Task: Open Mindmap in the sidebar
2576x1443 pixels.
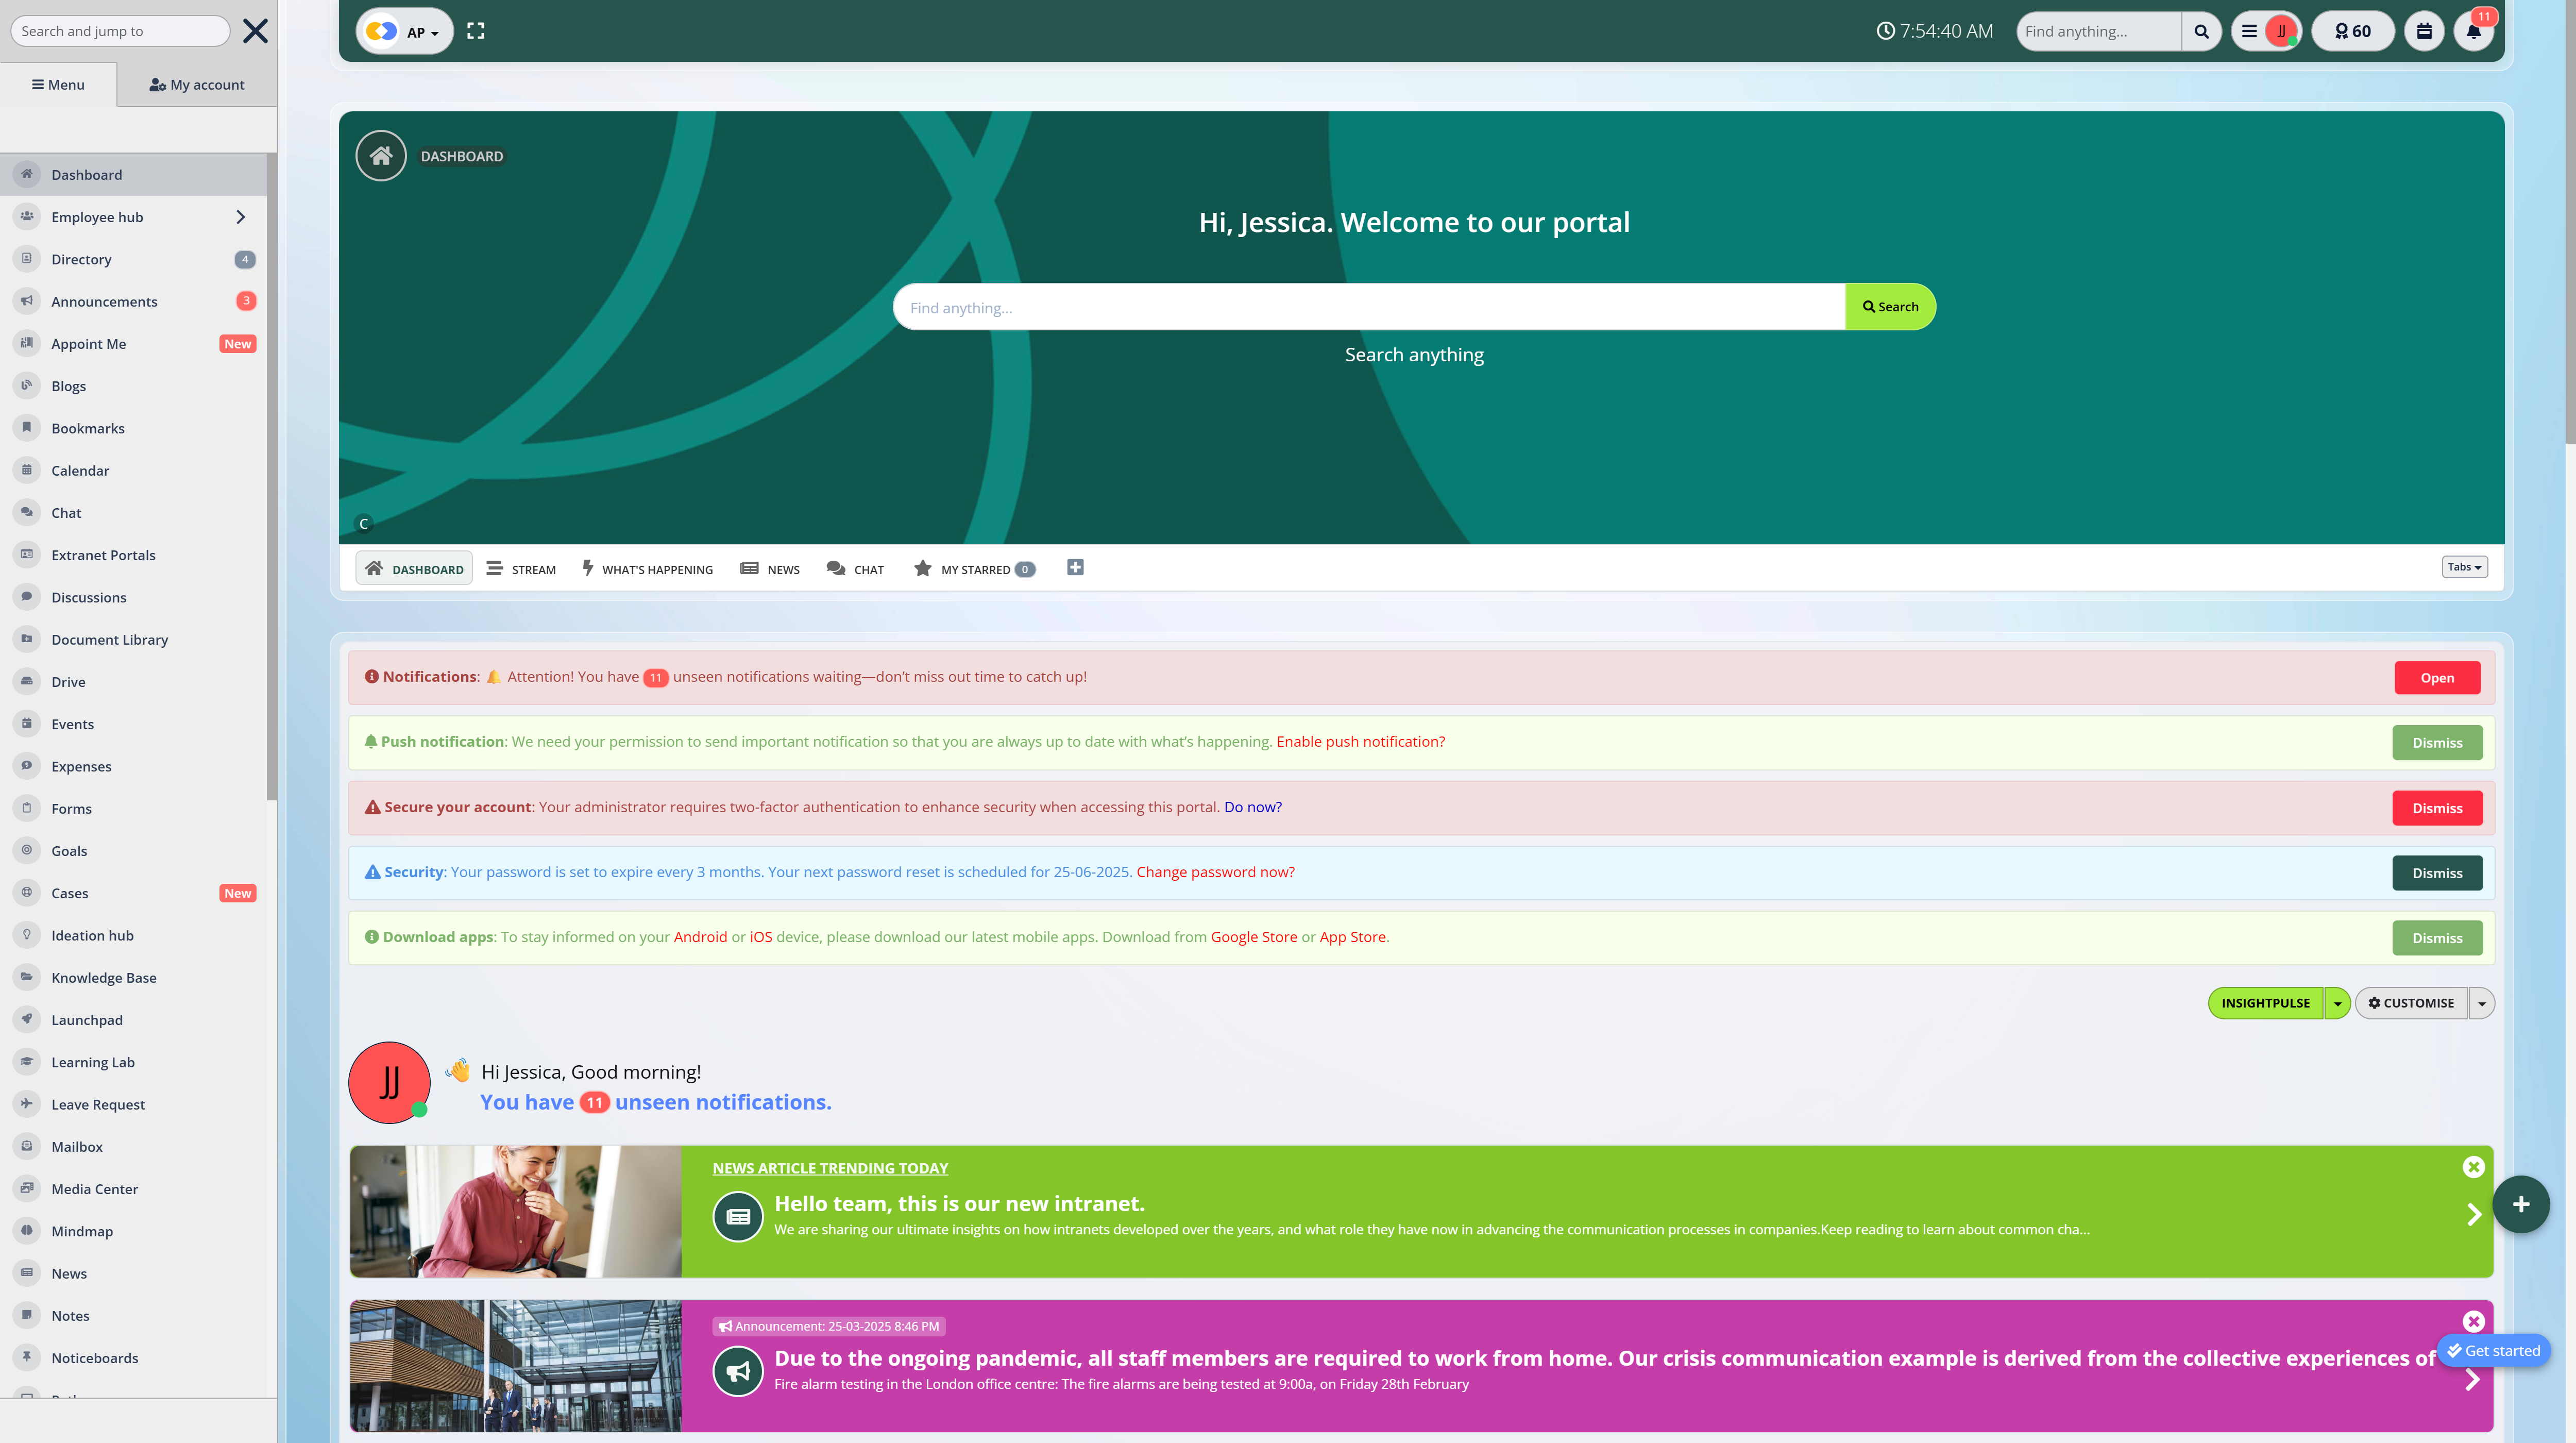Action: coord(134,1231)
